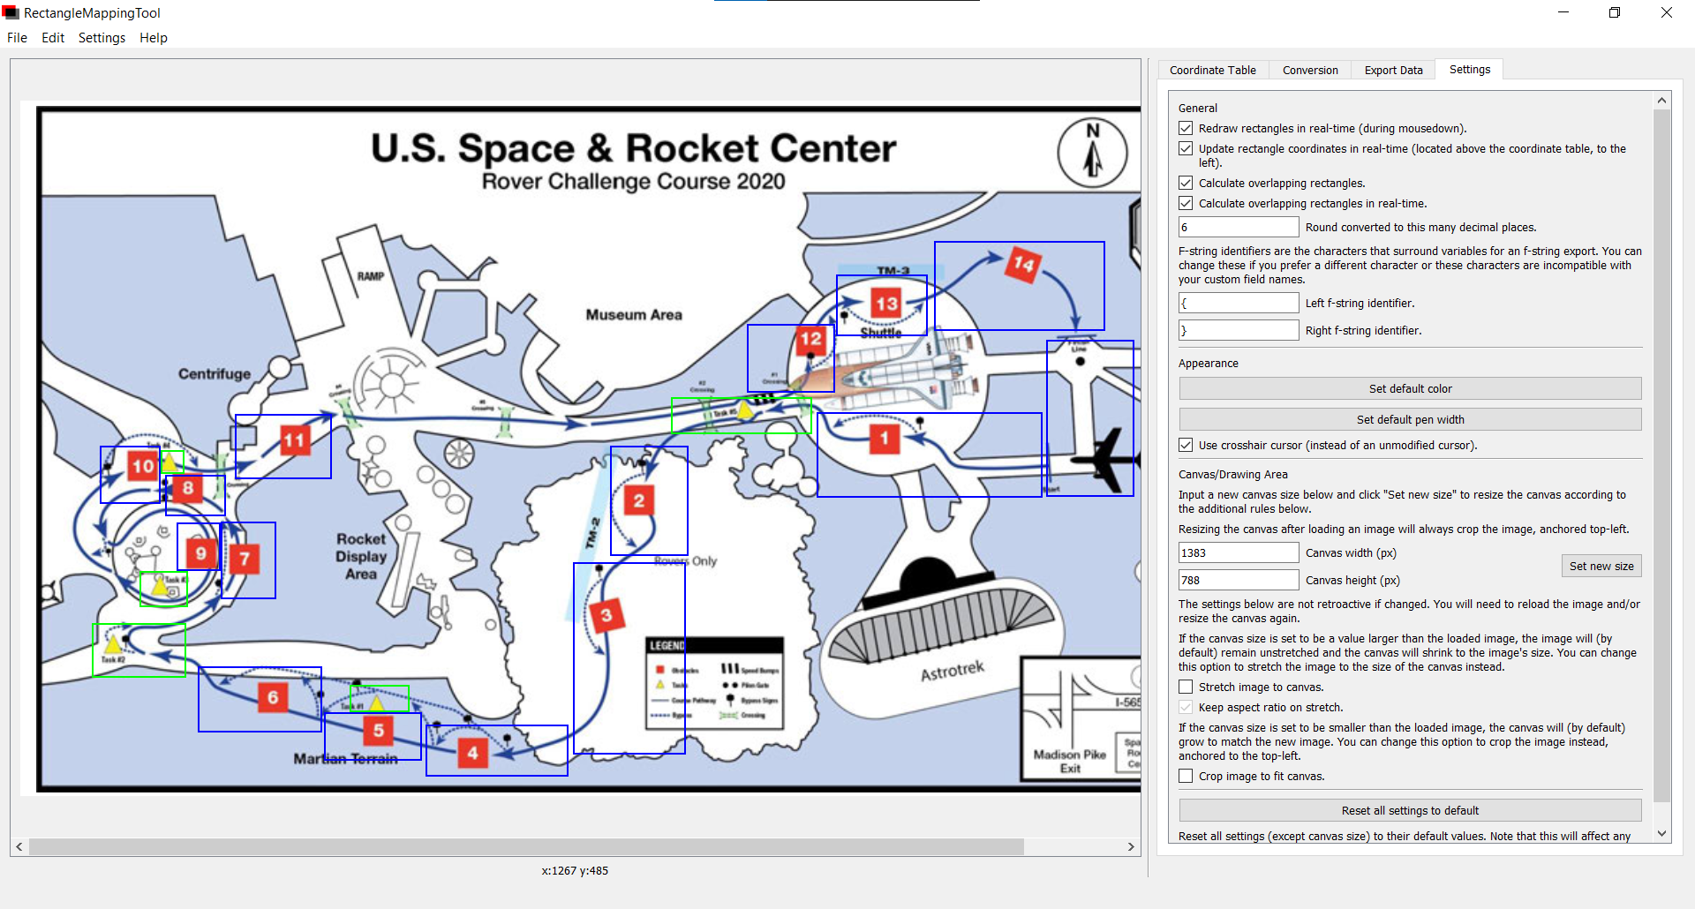Open the Help menu
This screenshot has width=1695, height=909.
pyautogui.click(x=154, y=38)
